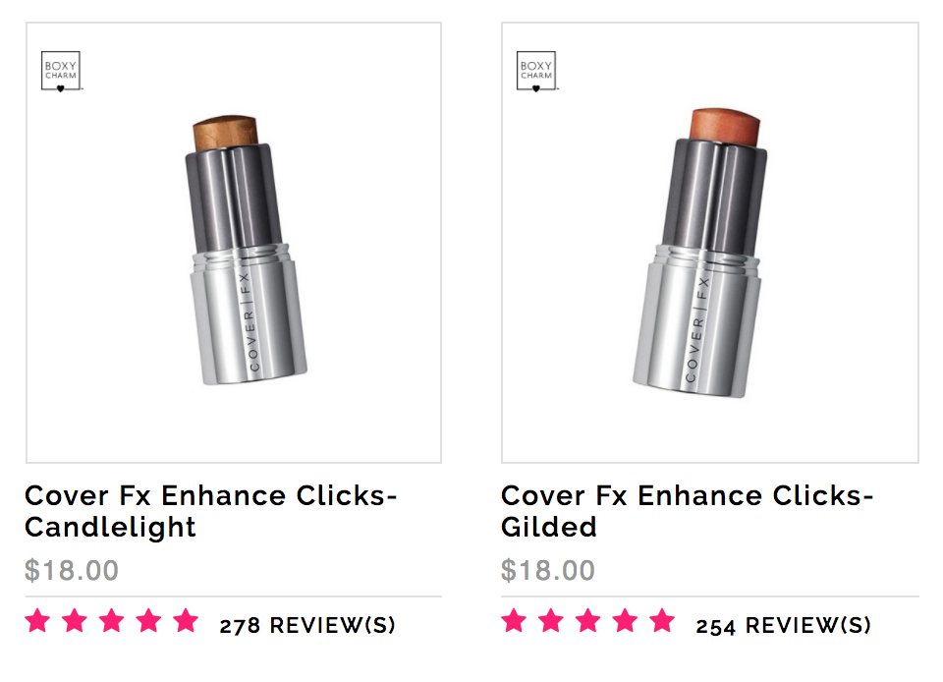Click the second pink star under Candlelight
This screenshot has width=943, height=682.
pyautogui.click(x=75, y=621)
